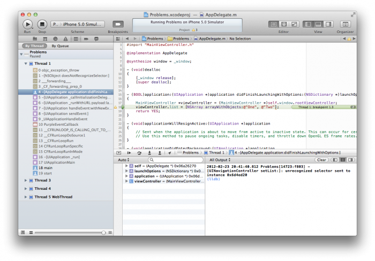Select the Version editor mode icon
This screenshot has width=375, height=261.
[294, 24]
